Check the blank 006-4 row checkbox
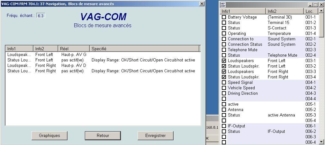The width and height of the screenshot is (325, 145). coord(224,142)
